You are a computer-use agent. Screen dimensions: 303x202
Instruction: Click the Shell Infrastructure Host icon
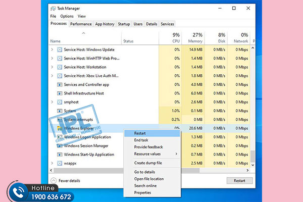click(60, 93)
